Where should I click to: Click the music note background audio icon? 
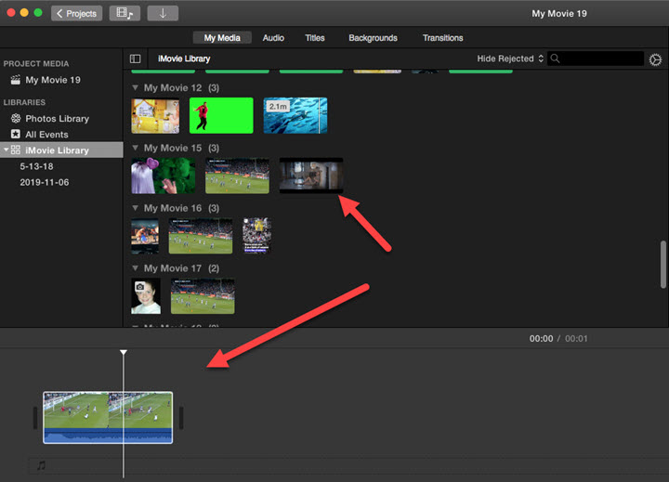click(x=41, y=465)
